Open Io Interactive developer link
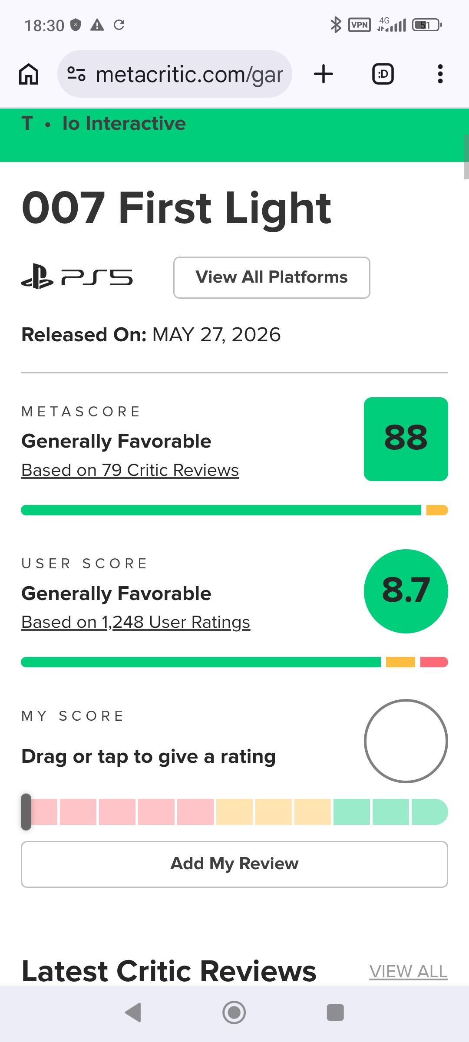This screenshot has height=1042, width=469. coord(124,123)
